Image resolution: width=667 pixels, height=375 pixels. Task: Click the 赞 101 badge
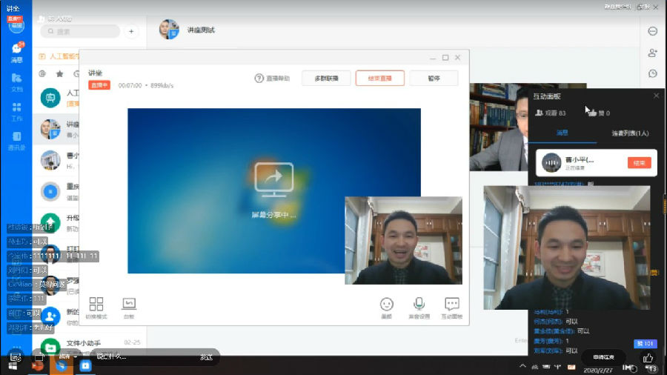646,344
